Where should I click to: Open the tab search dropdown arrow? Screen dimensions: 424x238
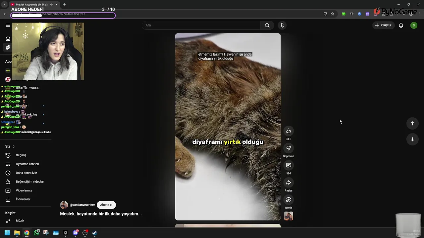click(4, 4)
